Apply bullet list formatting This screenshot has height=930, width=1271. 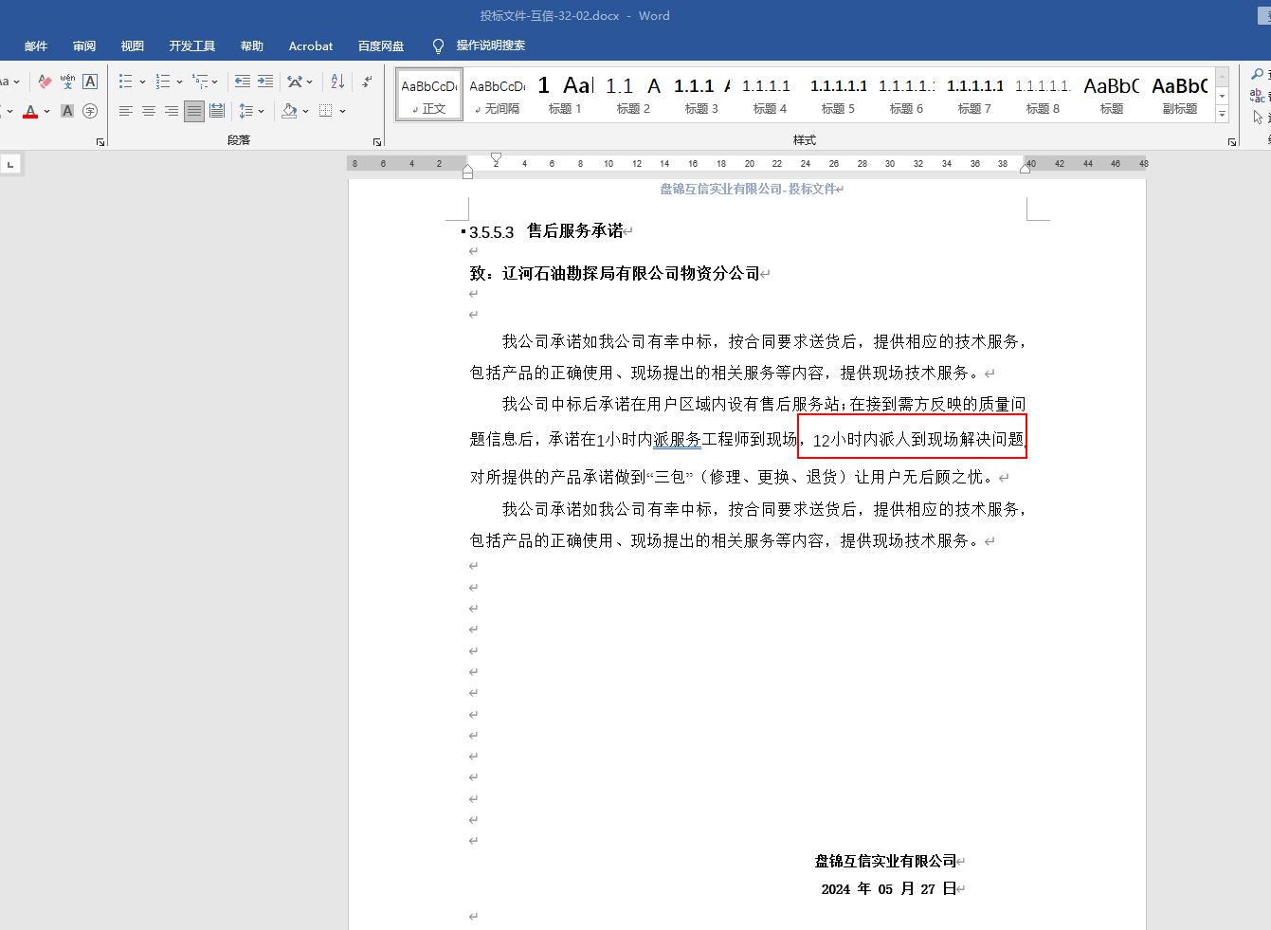coord(126,82)
